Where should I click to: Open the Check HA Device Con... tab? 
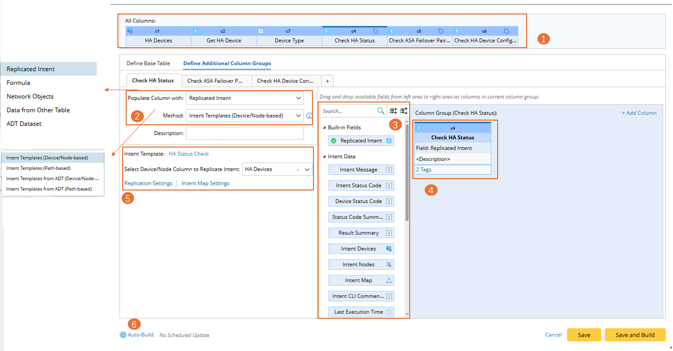click(x=285, y=81)
